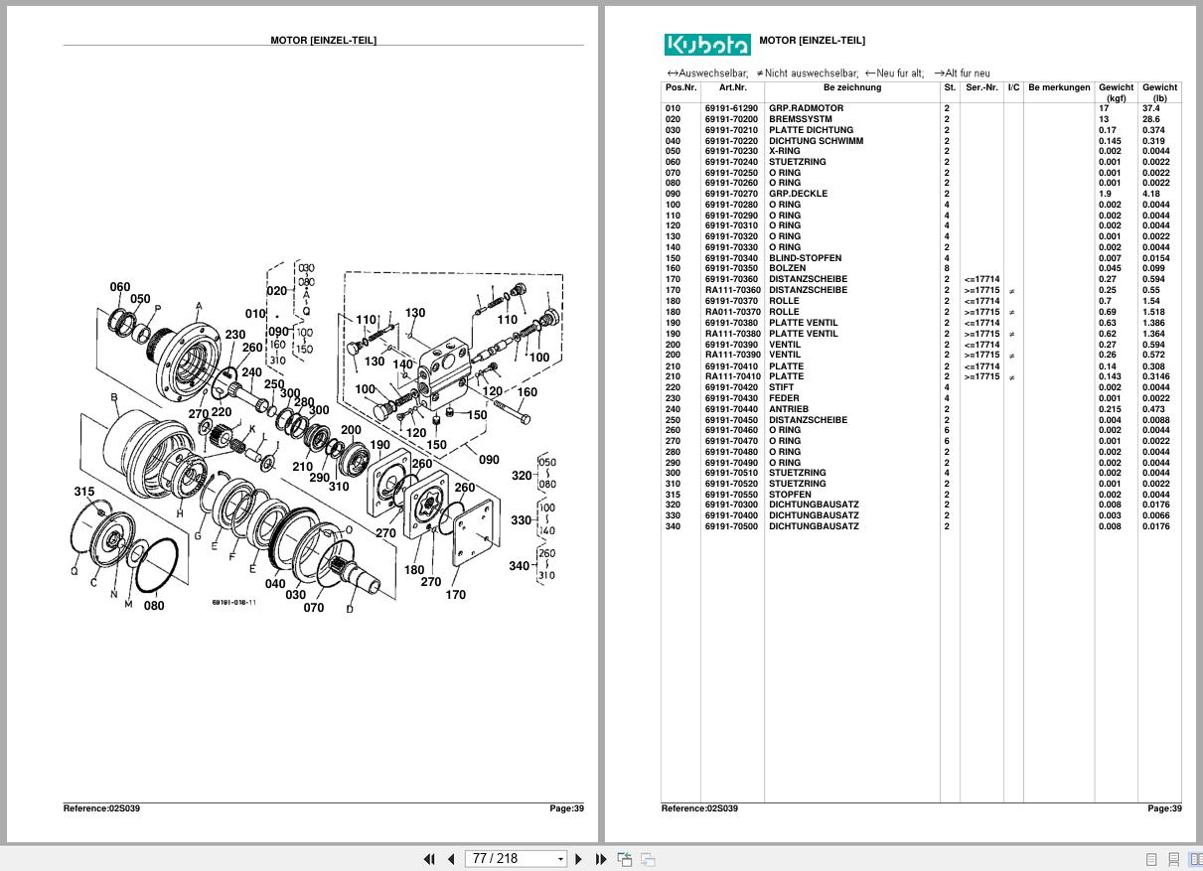Select part number 69191-70300
This screenshot has height=871, width=1203.
click(x=731, y=505)
